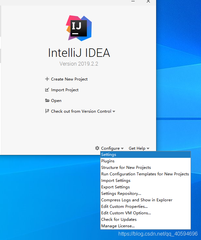
Task: Open Manage License... entry
Action: click(145, 226)
